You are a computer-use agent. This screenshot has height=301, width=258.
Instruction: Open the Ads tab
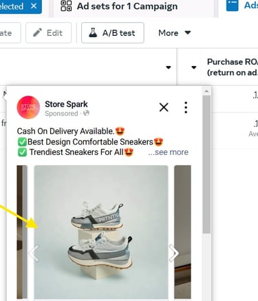pos(239,6)
